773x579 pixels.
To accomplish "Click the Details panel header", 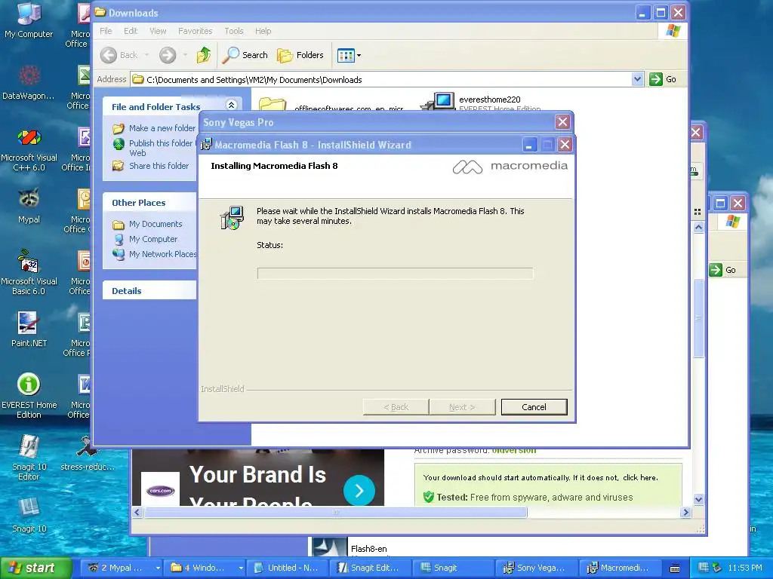I will click(x=149, y=290).
